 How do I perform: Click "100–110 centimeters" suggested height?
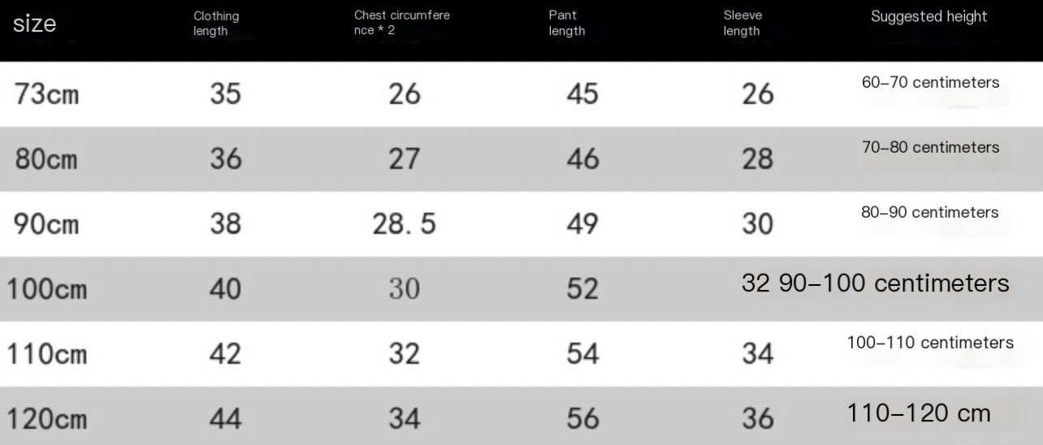click(930, 342)
